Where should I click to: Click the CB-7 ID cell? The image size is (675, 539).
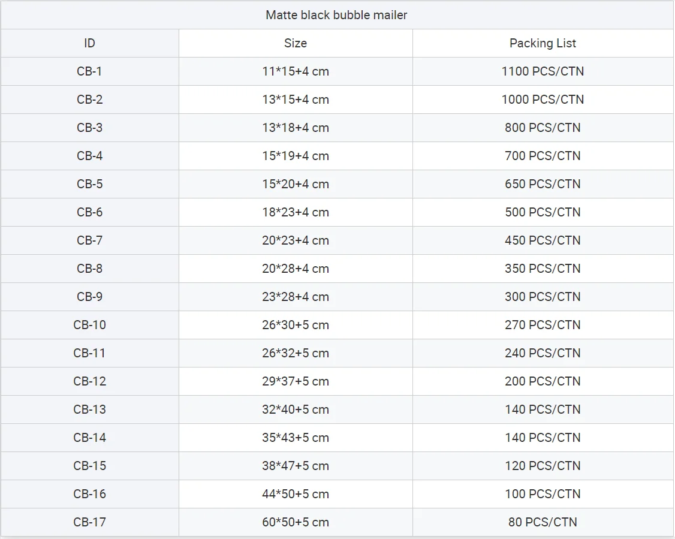89,240
